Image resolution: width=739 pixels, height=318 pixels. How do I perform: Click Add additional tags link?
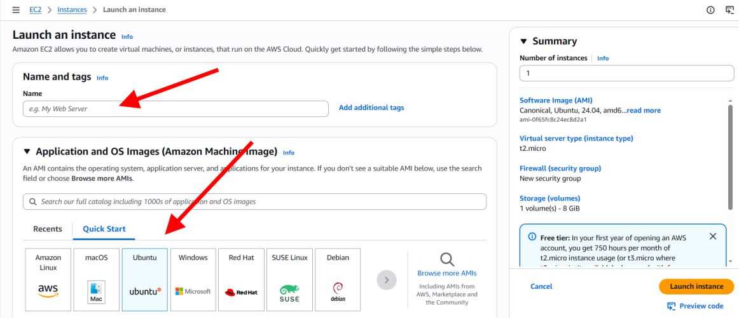click(x=371, y=108)
